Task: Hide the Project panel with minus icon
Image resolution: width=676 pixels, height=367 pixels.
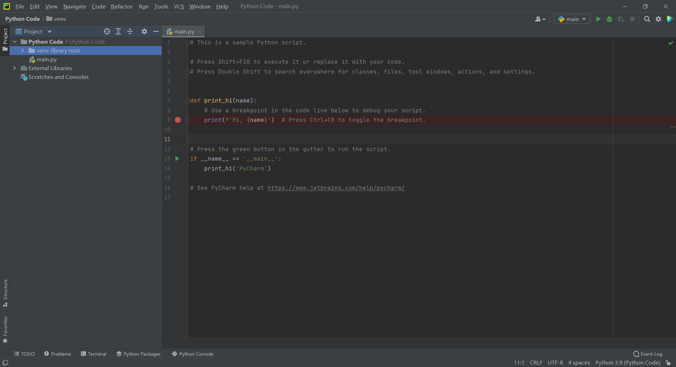Action: coord(156,31)
